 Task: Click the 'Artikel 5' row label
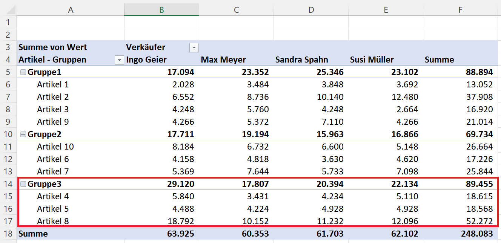tap(53, 209)
